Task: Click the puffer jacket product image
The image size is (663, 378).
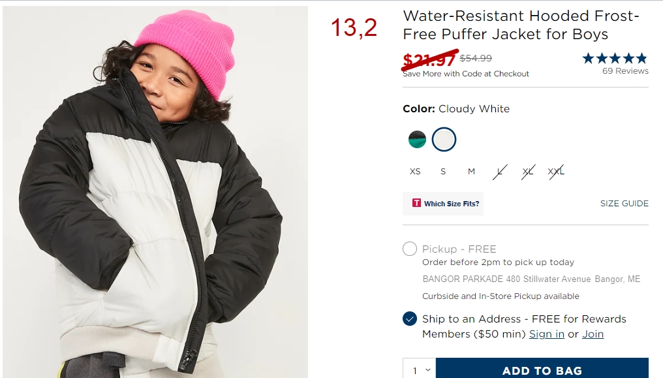Action: pos(155,191)
